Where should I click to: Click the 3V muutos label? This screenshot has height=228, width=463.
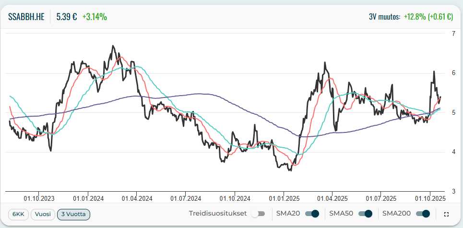click(x=384, y=17)
